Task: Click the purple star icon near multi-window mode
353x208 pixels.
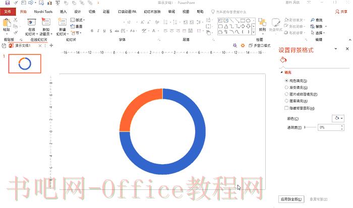Action: click(235, 45)
